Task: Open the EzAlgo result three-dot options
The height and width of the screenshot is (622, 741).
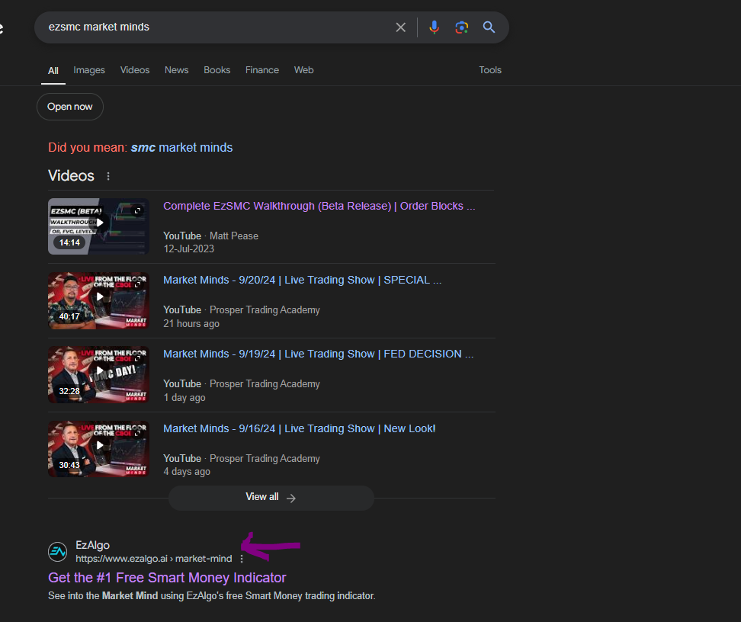Action: coord(242,559)
